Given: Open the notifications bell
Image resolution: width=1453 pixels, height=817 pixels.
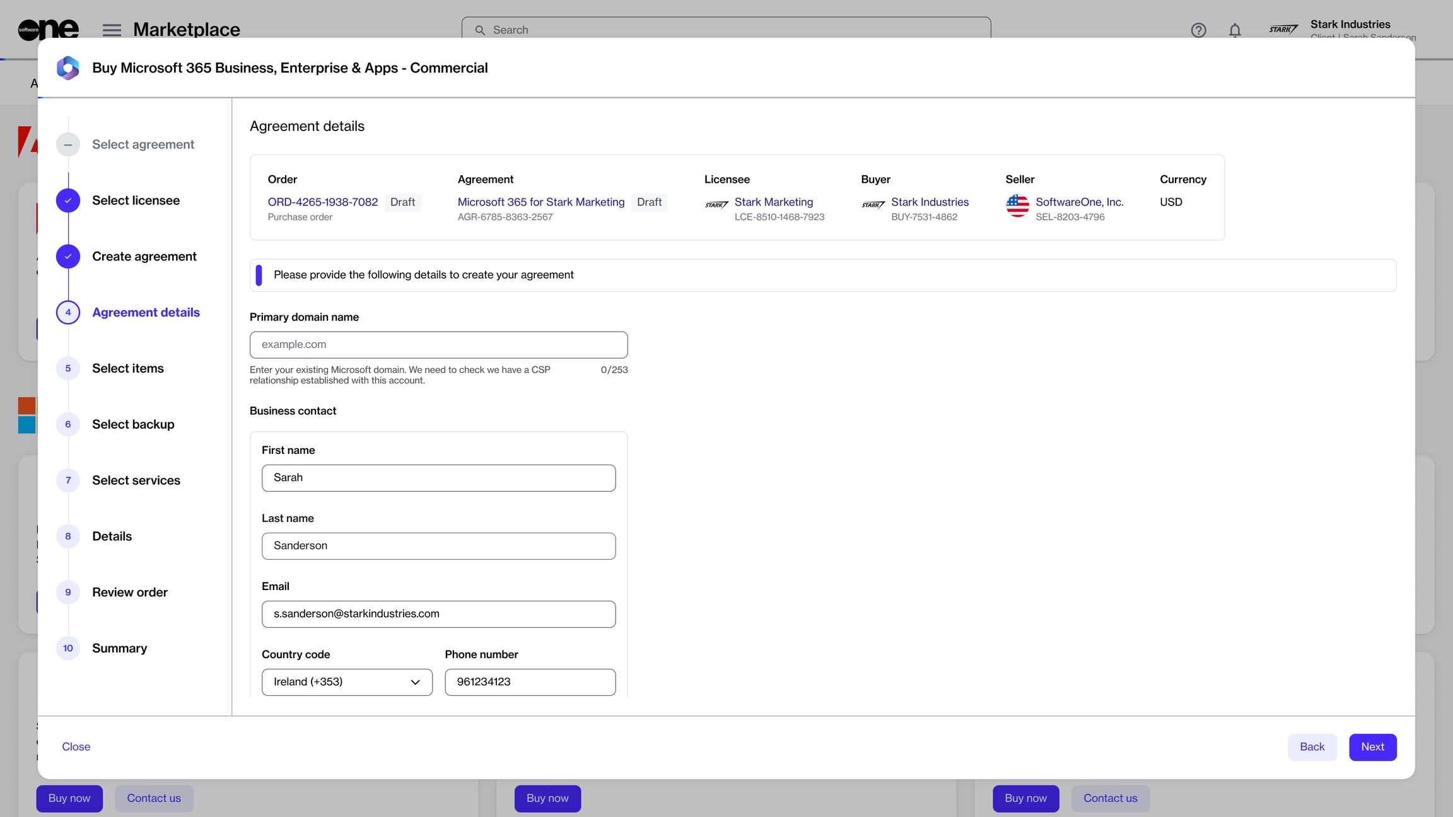Looking at the screenshot, I should tap(1235, 30).
